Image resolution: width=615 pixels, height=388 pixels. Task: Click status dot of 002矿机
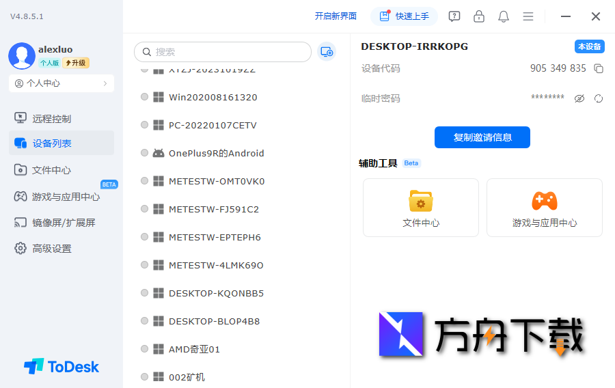coord(144,376)
